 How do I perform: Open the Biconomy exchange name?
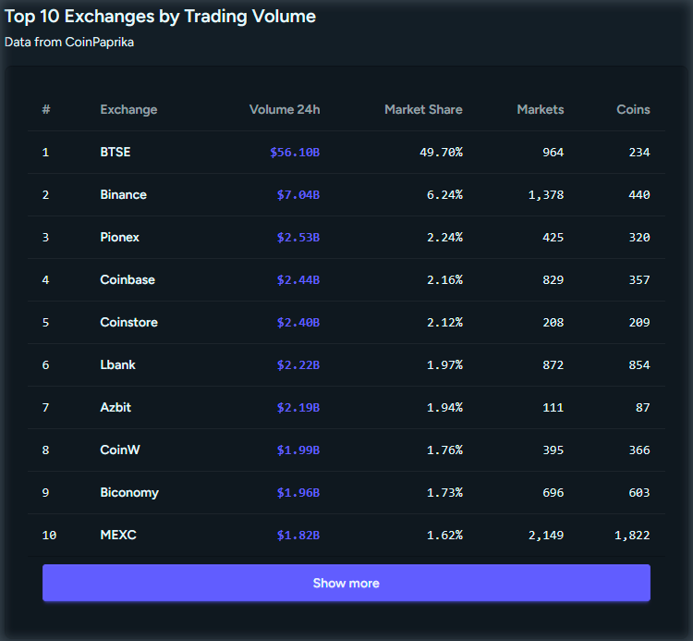tap(129, 492)
